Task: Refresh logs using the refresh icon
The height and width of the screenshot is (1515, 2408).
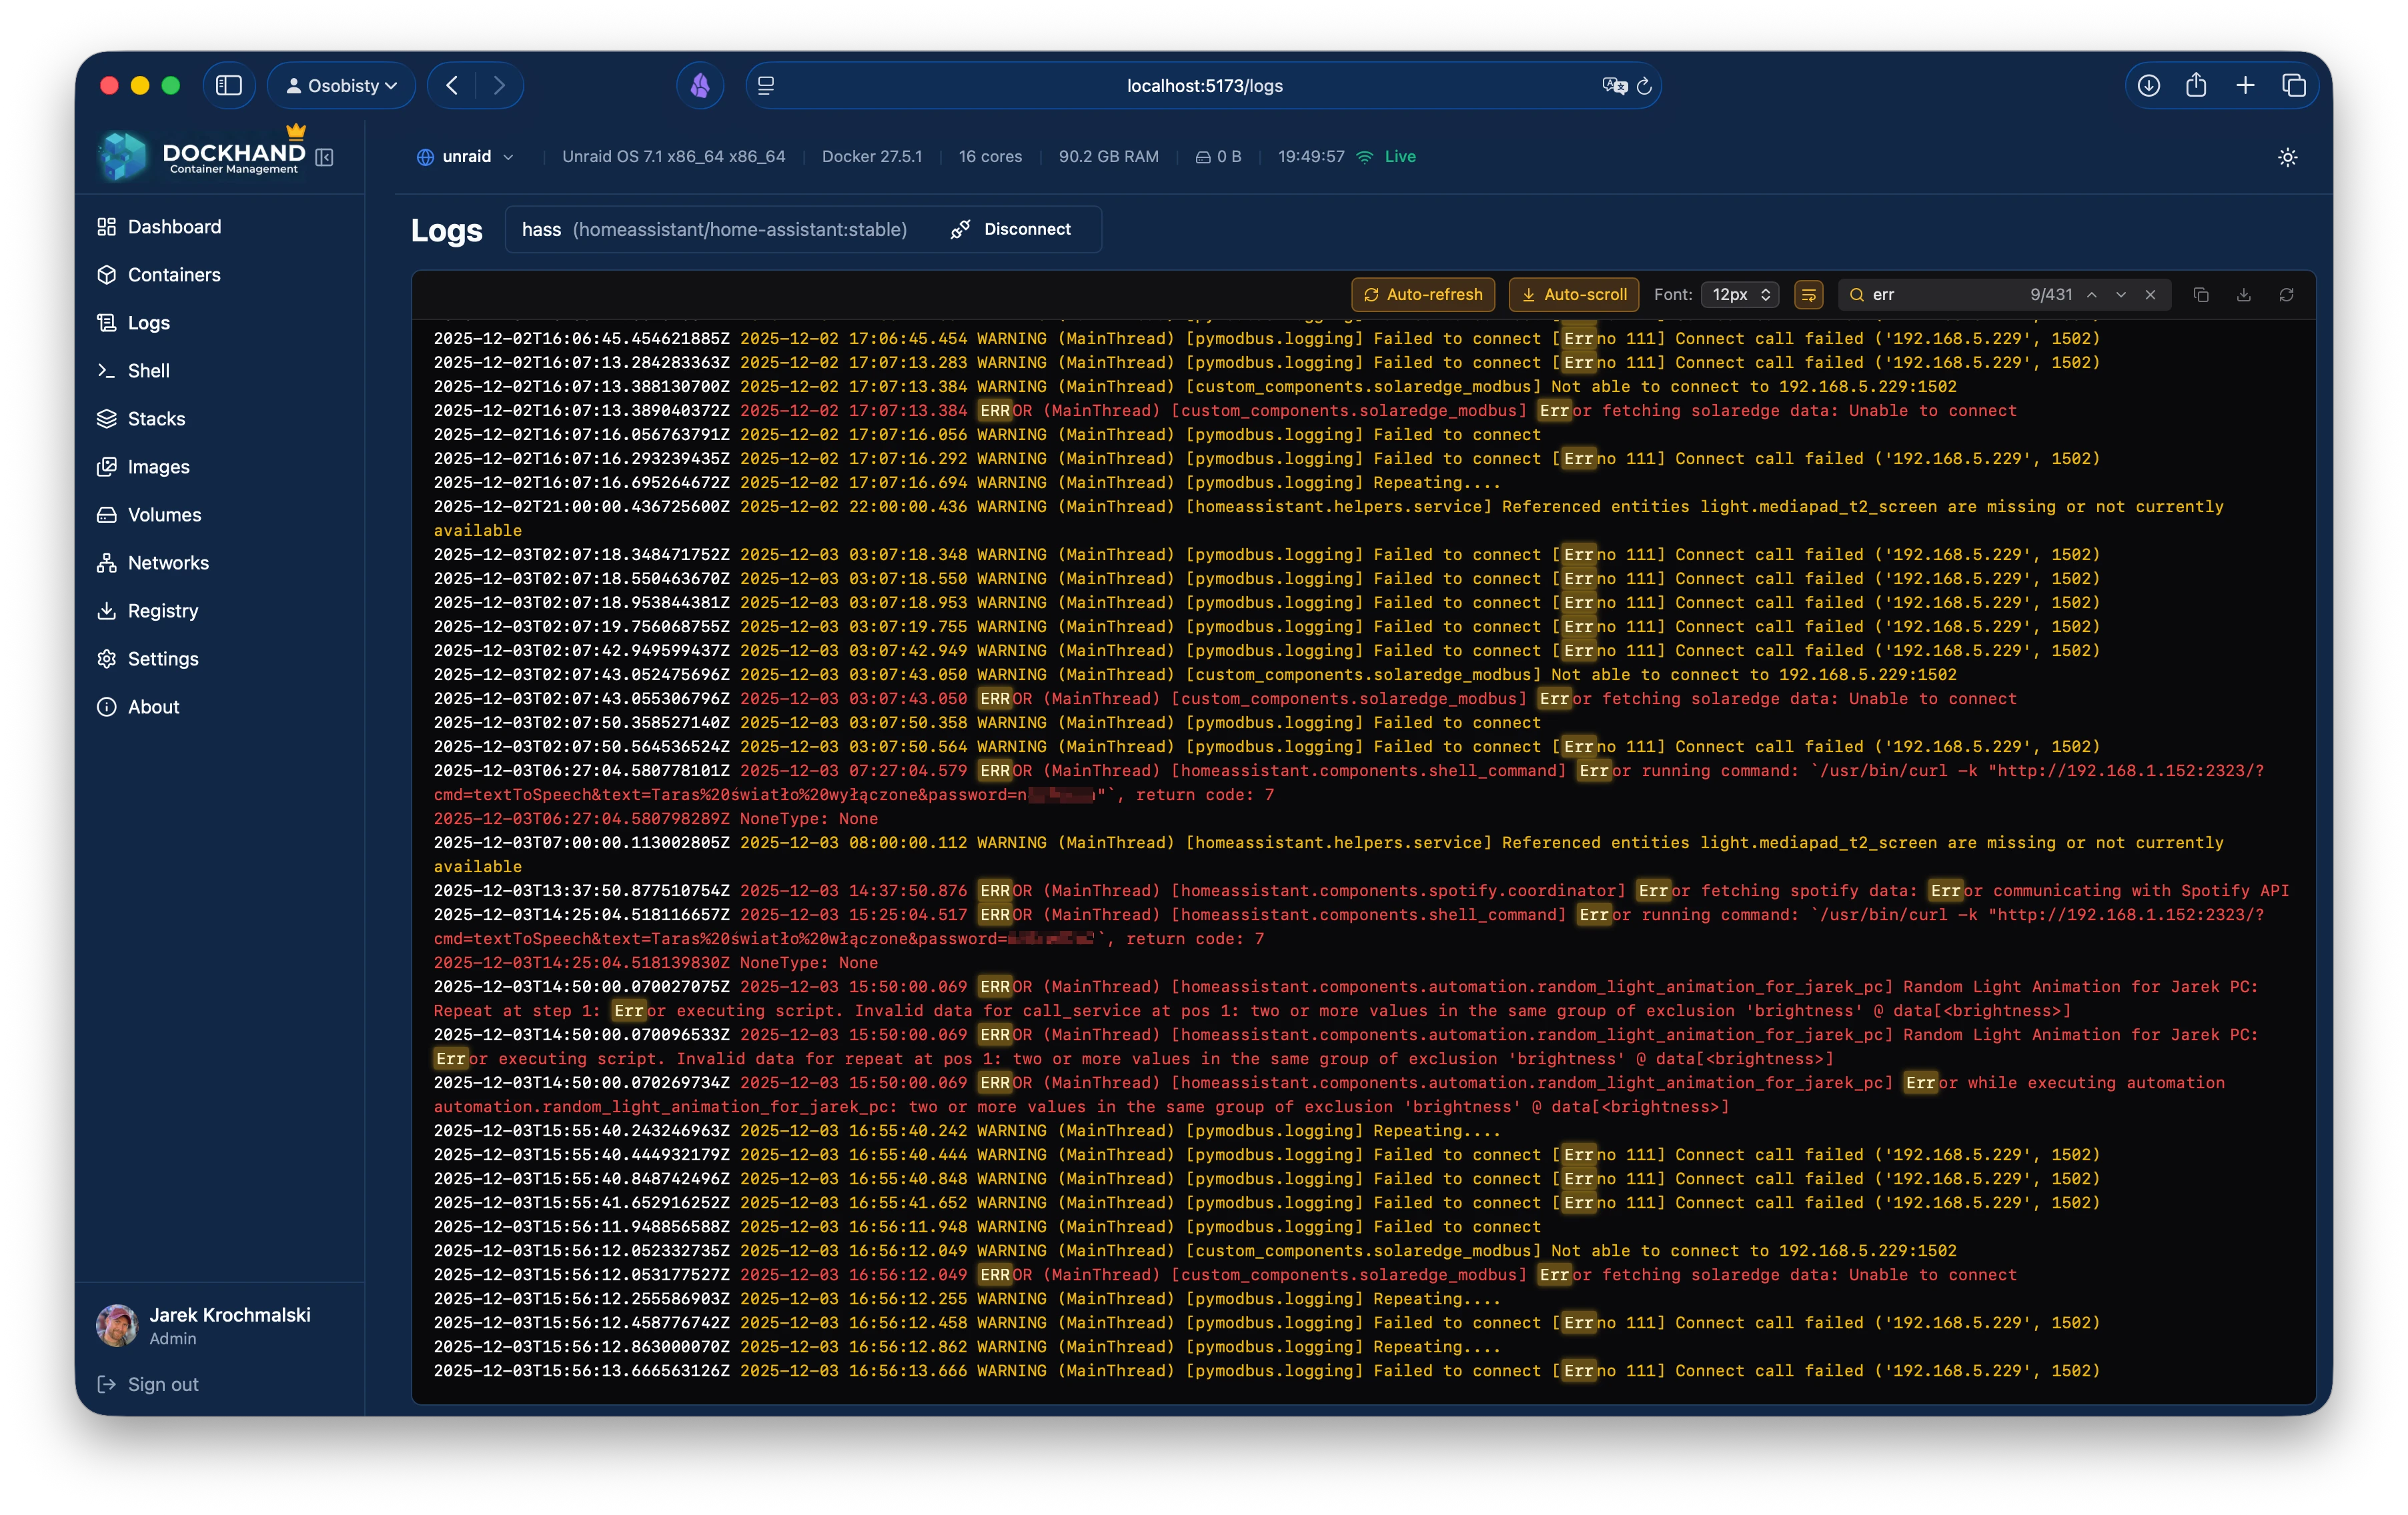Action: [2289, 295]
